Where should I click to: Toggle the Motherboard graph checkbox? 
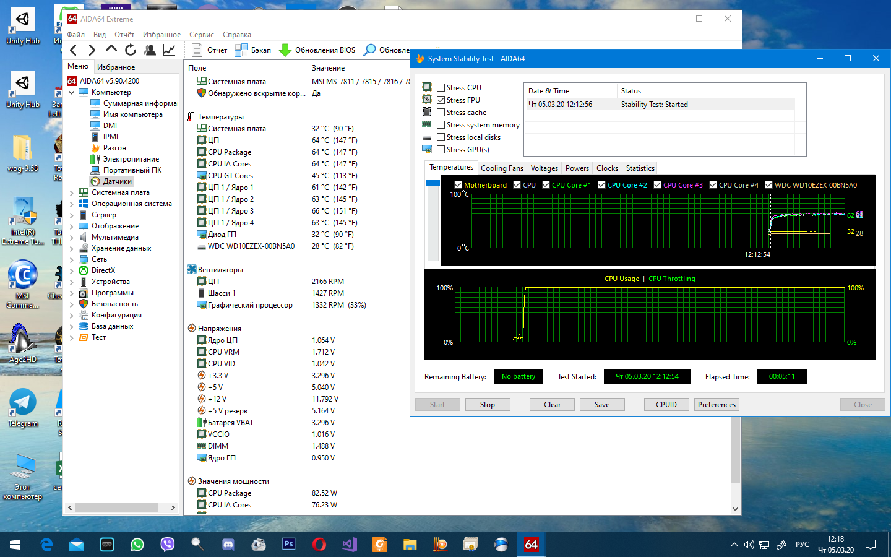point(458,185)
